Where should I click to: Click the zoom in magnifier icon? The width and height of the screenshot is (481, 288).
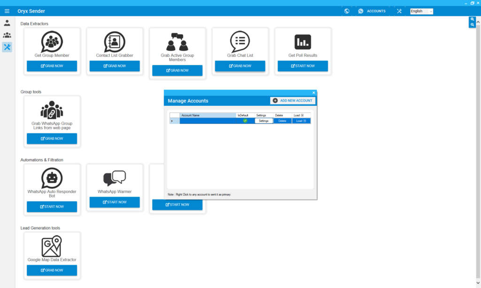click(x=472, y=19)
